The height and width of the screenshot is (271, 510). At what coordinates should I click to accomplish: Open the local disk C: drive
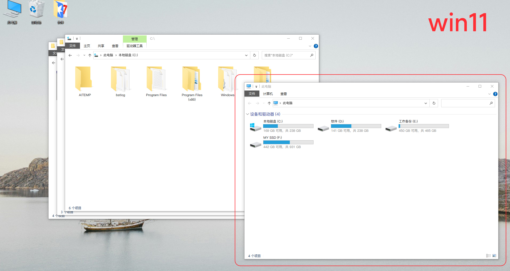pos(281,126)
